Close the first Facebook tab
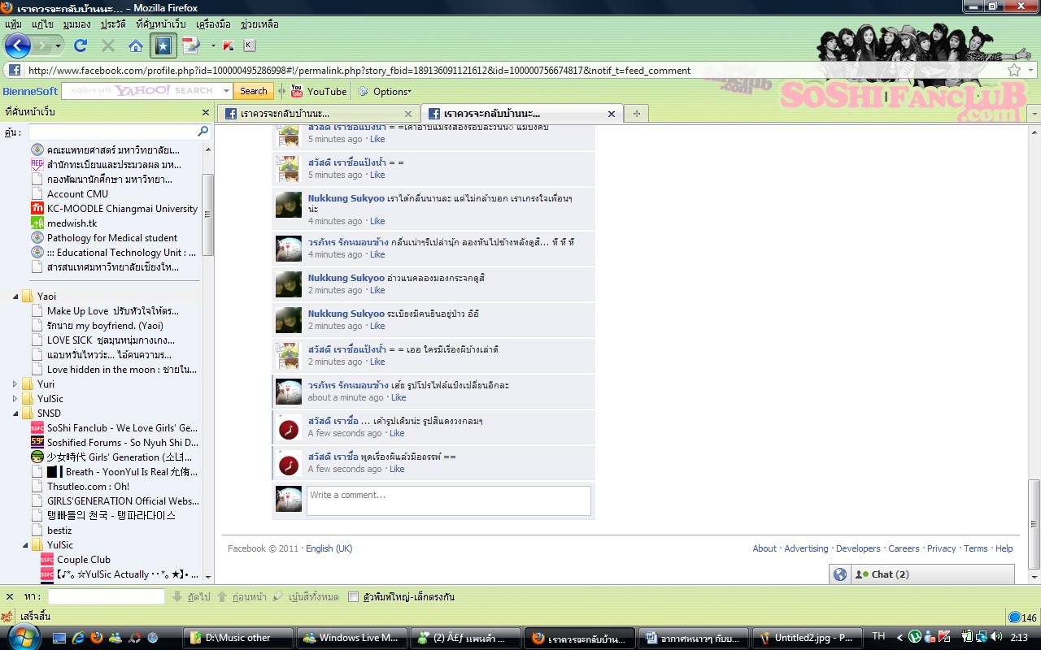The height and width of the screenshot is (650, 1041). pos(408,114)
